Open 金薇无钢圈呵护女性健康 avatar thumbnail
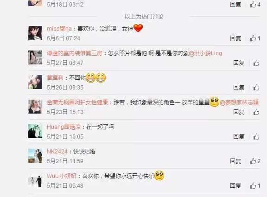 [x=35, y=107]
